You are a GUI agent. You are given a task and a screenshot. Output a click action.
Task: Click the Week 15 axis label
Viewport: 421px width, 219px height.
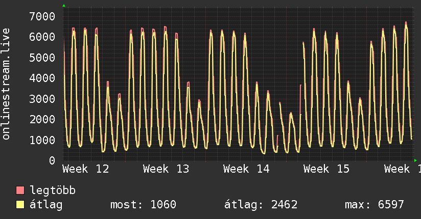click(x=326, y=169)
